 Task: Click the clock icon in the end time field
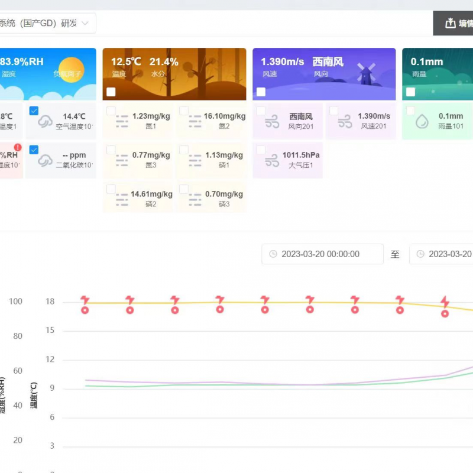click(x=420, y=254)
